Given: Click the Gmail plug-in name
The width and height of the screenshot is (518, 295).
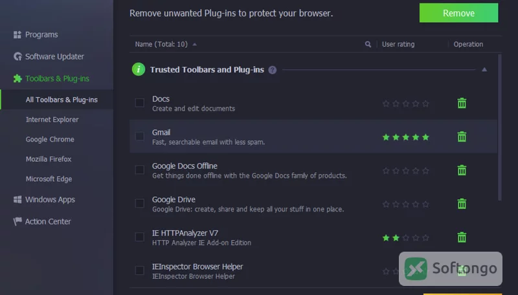Looking at the screenshot, I should click(161, 133).
